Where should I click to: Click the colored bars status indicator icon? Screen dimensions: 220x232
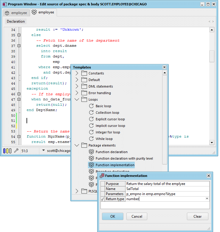[7, 151]
